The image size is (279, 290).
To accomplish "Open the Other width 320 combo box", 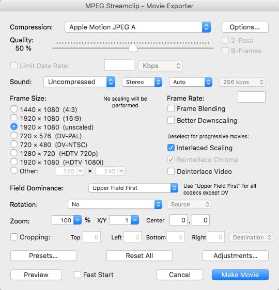I will tap(70, 171).
